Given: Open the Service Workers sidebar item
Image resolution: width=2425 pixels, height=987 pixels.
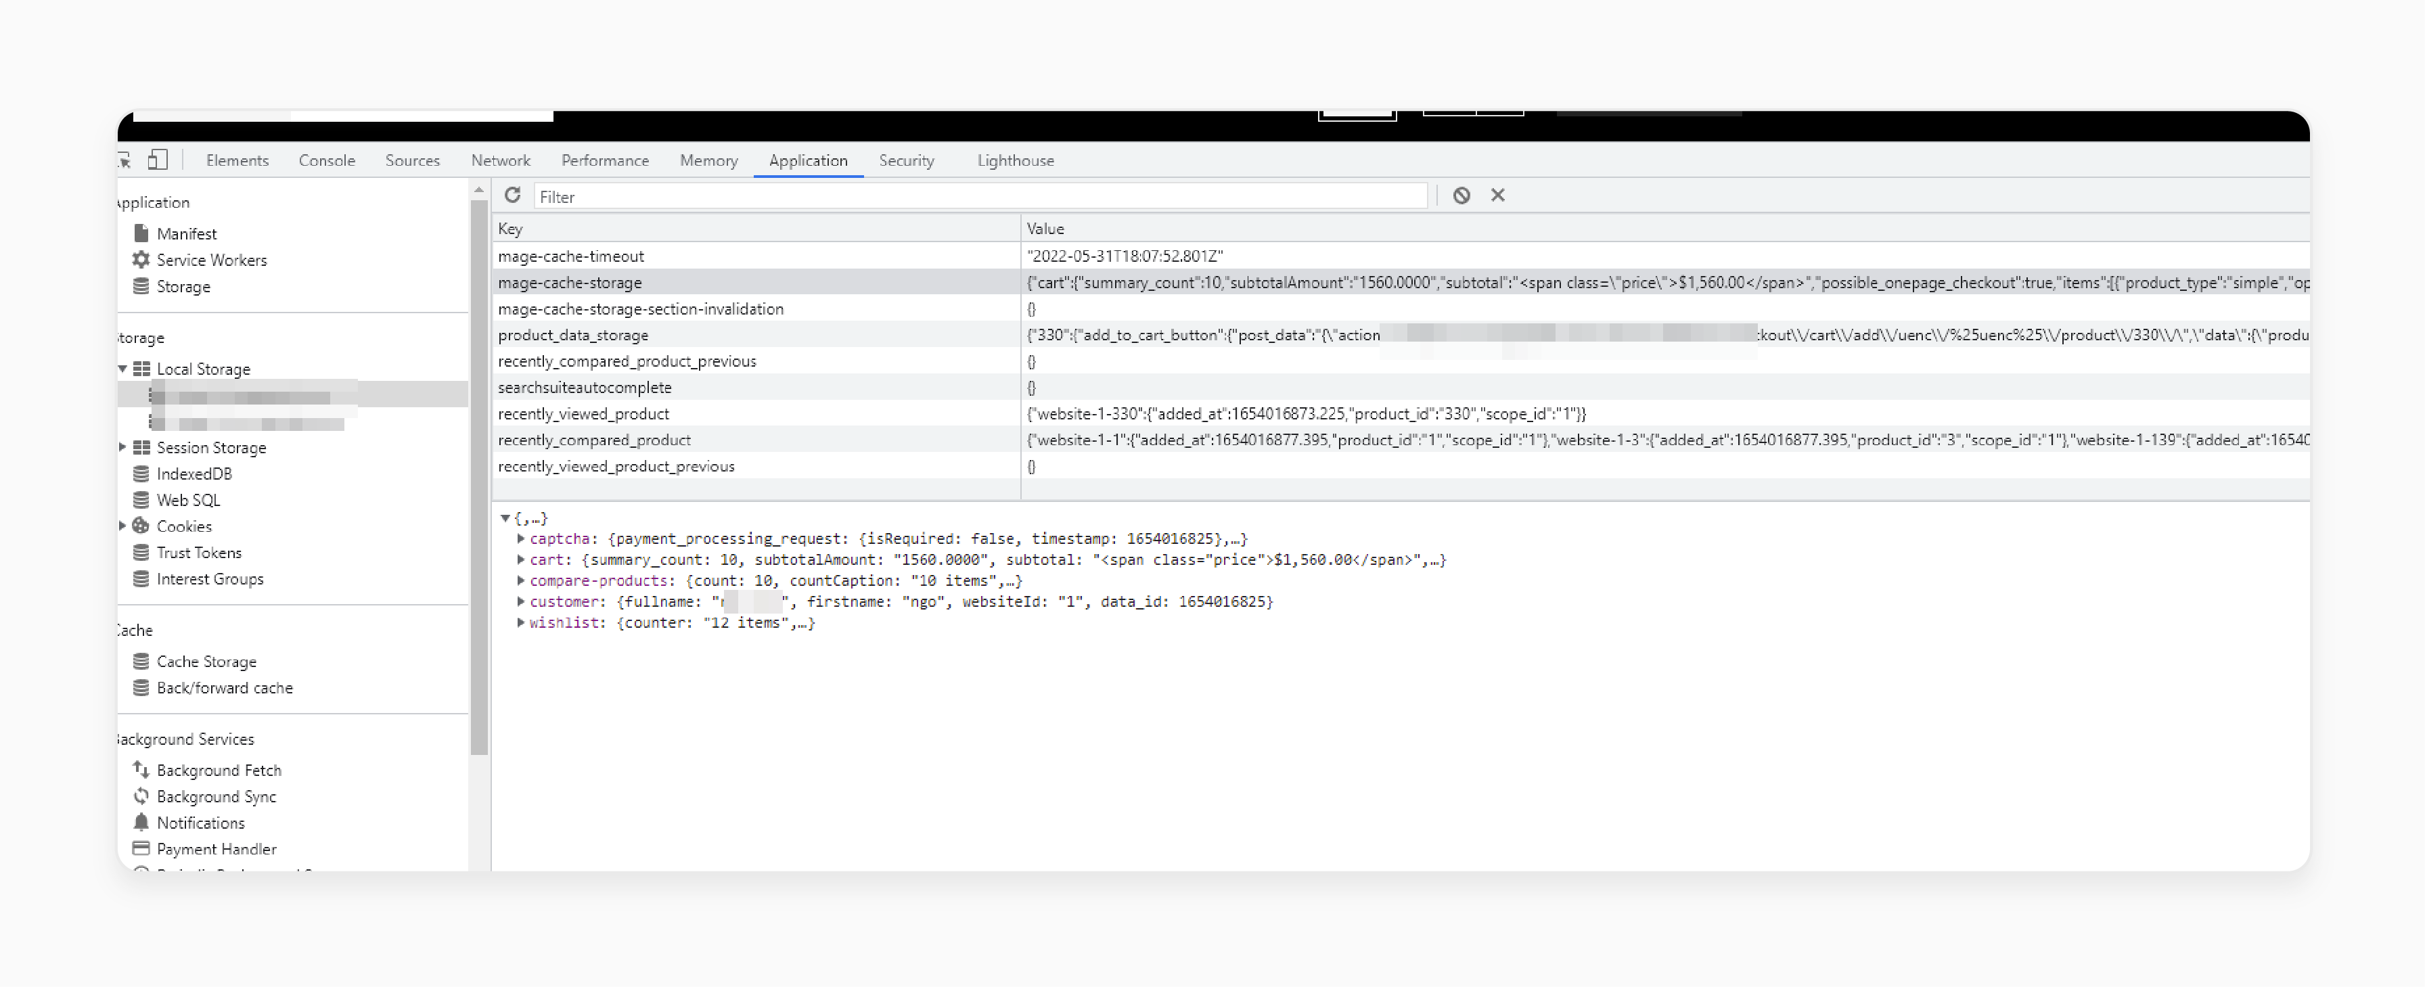Looking at the screenshot, I should pyautogui.click(x=212, y=260).
